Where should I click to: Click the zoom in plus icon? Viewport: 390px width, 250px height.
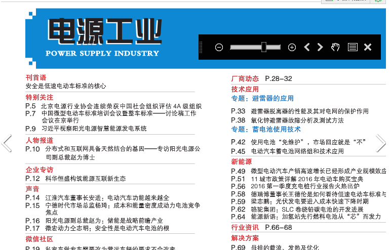pos(292,47)
